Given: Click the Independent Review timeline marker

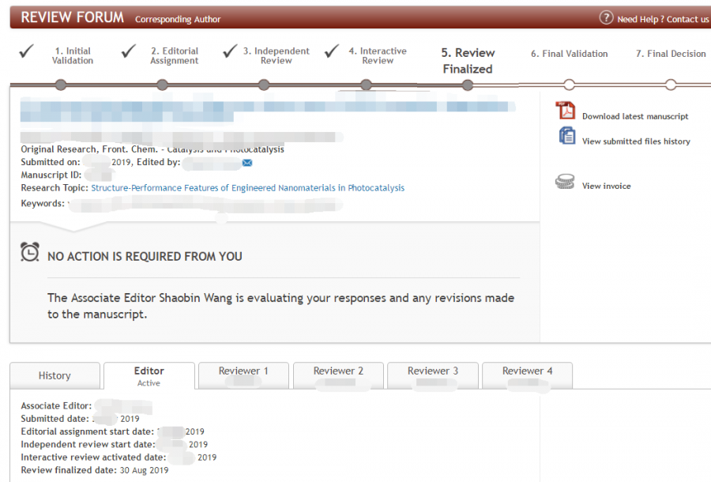Looking at the screenshot, I should (x=264, y=85).
